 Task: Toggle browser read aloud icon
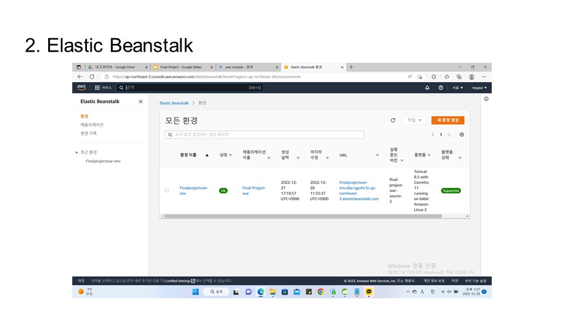point(409,76)
